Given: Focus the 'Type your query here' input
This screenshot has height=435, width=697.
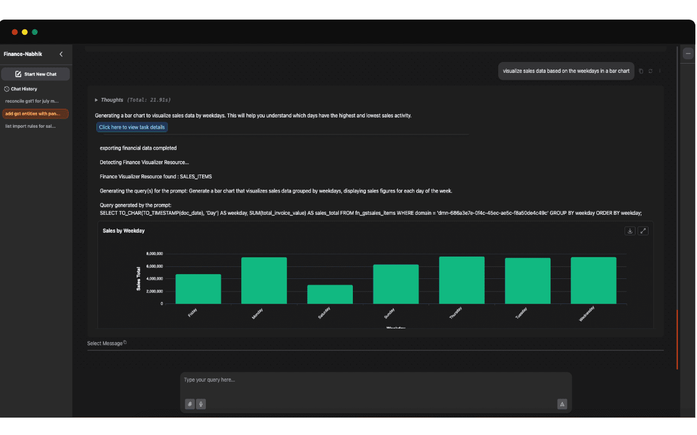Looking at the screenshot, I should pos(376,380).
